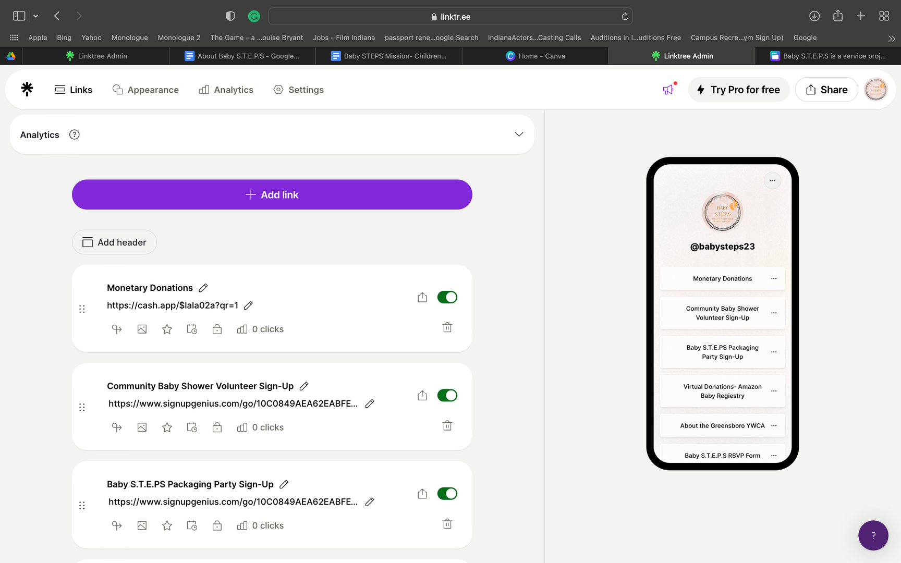Open the sidebar dropdown arrow in Safari toolbar

coord(36,16)
